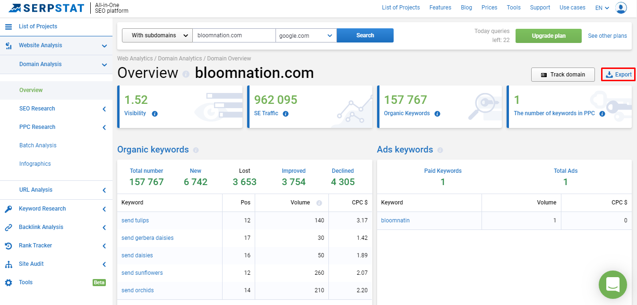Open Blog in the top navigation
637x305 pixels.
(466, 8)
